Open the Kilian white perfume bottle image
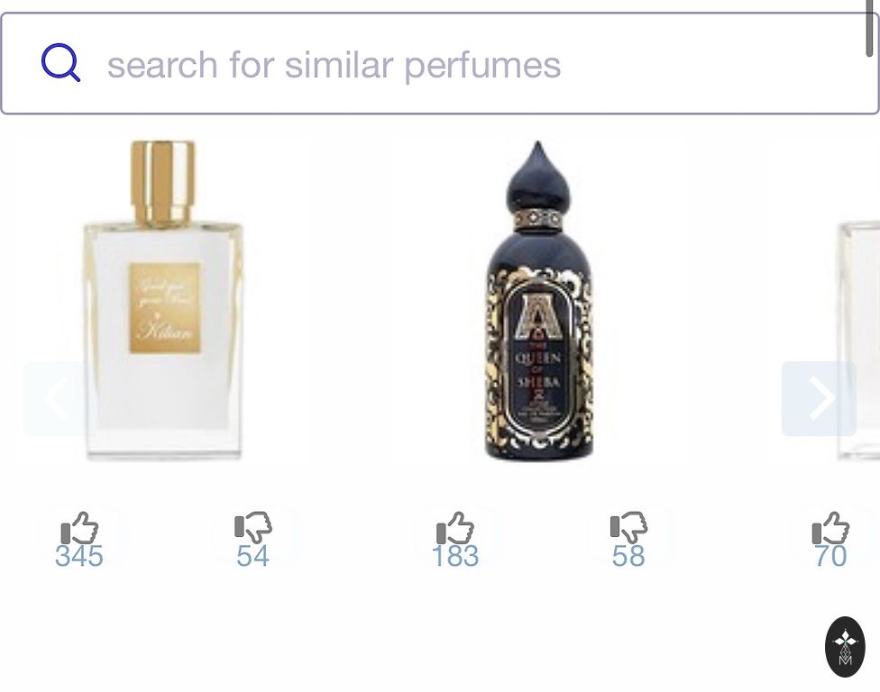The image size is (880, 692). click(163, 301)
